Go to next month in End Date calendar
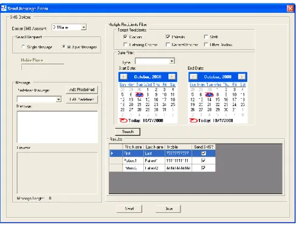 [x=241, y=76]
